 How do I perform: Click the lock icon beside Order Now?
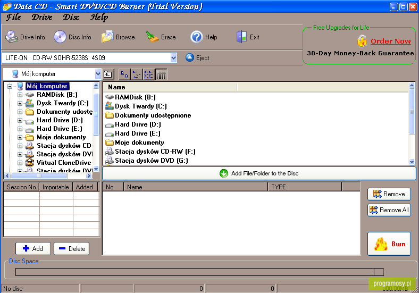(362, 41)
